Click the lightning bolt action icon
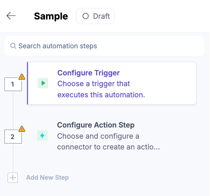210x196 pixels. [x=42, y=136]
